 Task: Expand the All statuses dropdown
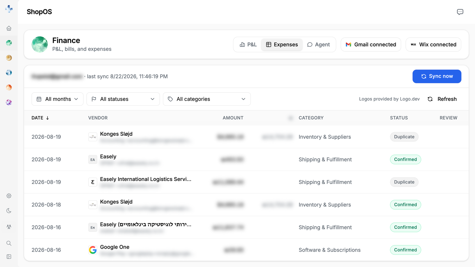coord(123,99)
